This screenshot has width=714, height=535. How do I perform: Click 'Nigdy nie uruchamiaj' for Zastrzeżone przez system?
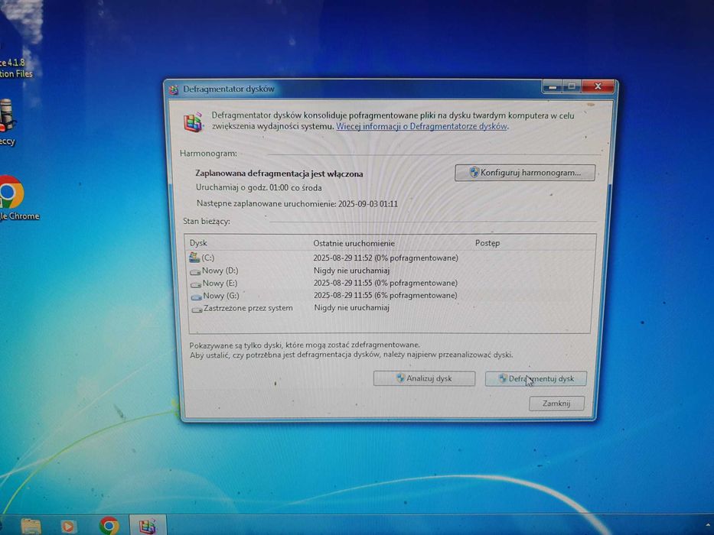click(351, 308)
